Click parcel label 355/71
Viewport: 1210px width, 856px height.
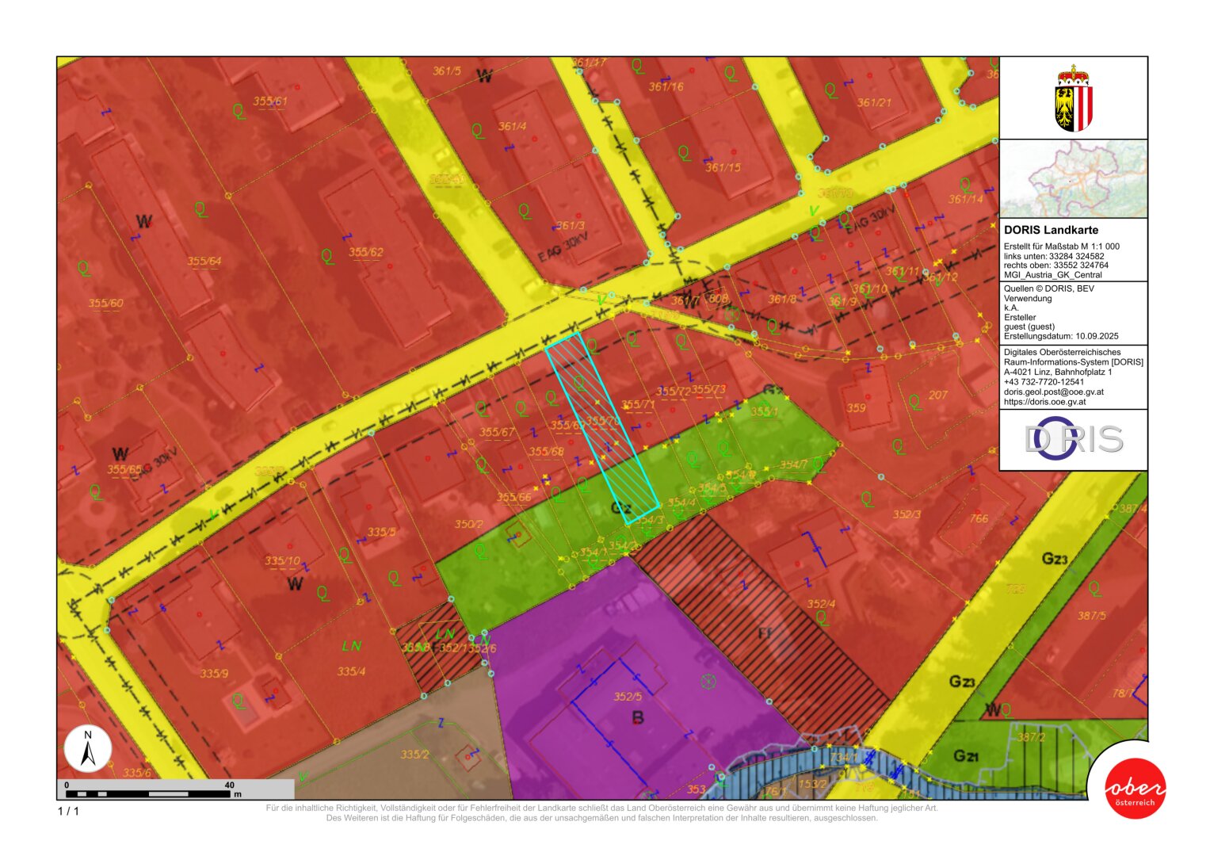coord(638,404)
